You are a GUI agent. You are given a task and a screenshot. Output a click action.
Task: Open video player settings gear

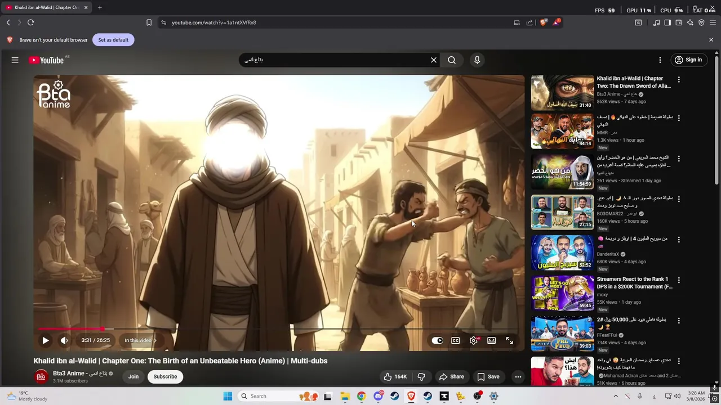click(474, 340)
